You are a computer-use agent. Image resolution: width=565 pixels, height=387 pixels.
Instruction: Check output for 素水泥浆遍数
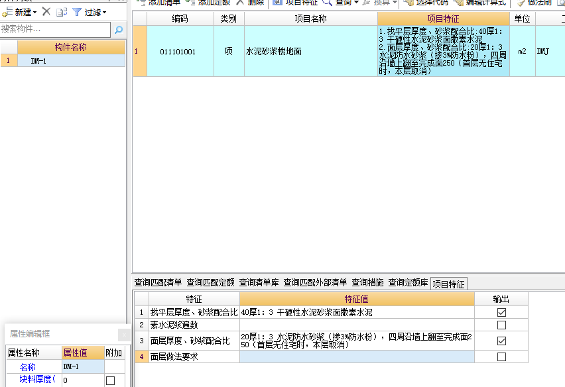pyautogui.click(x=501, y=325)
